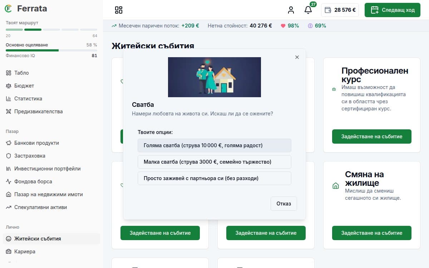Click the Основно оцеляване 58 % value
The width and height of the screenshot is (429, 268).
(92, 45)
